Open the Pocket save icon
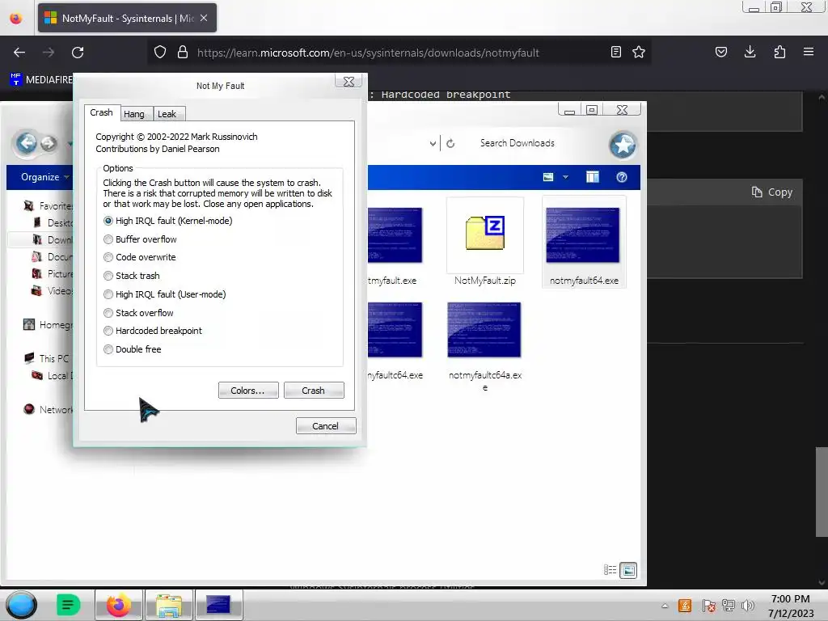 coord(720,52)
